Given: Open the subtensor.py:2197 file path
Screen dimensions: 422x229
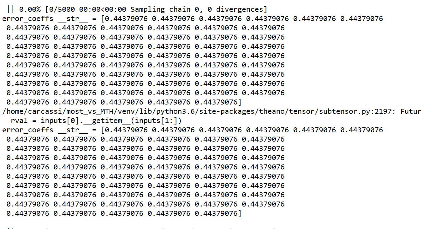Looking at the screenshot, I should (356, 111).
